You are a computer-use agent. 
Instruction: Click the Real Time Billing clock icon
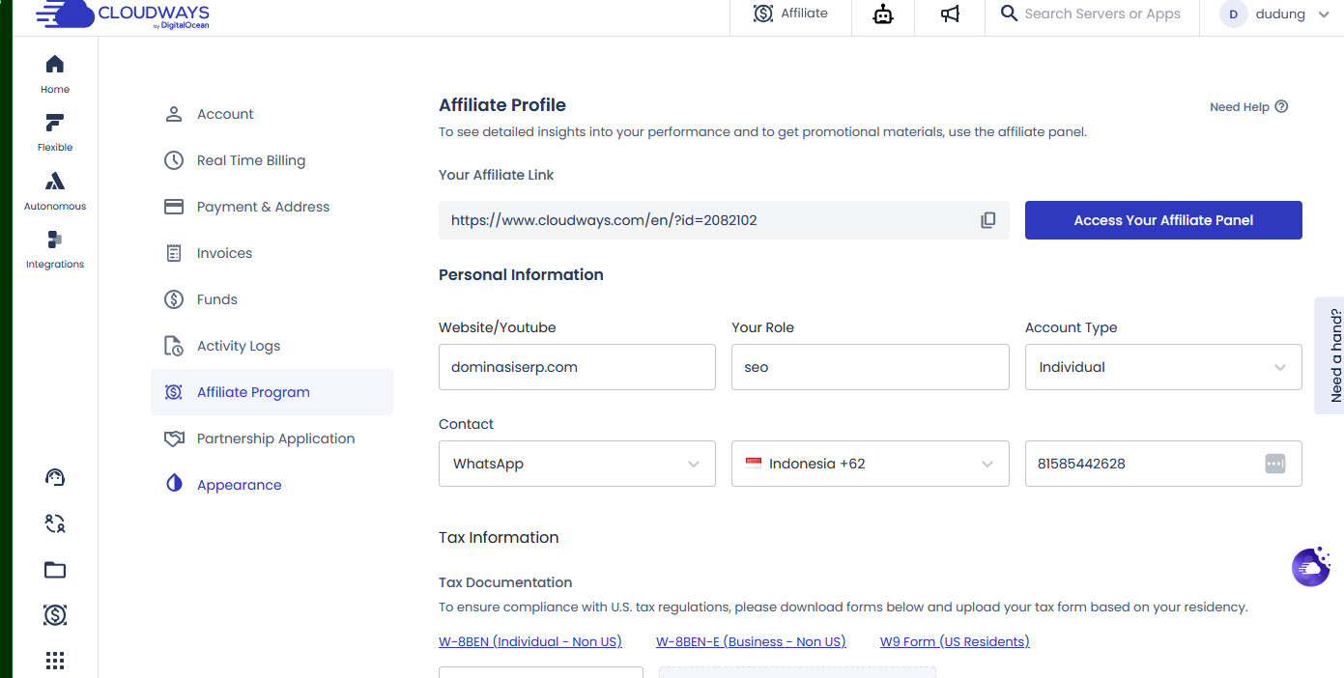[x=174, y=160]
